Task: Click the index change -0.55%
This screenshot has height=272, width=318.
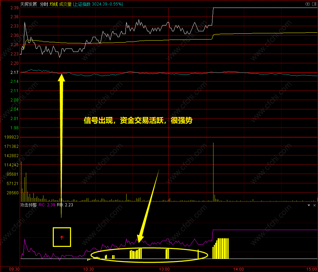Action: pos(115,4)
